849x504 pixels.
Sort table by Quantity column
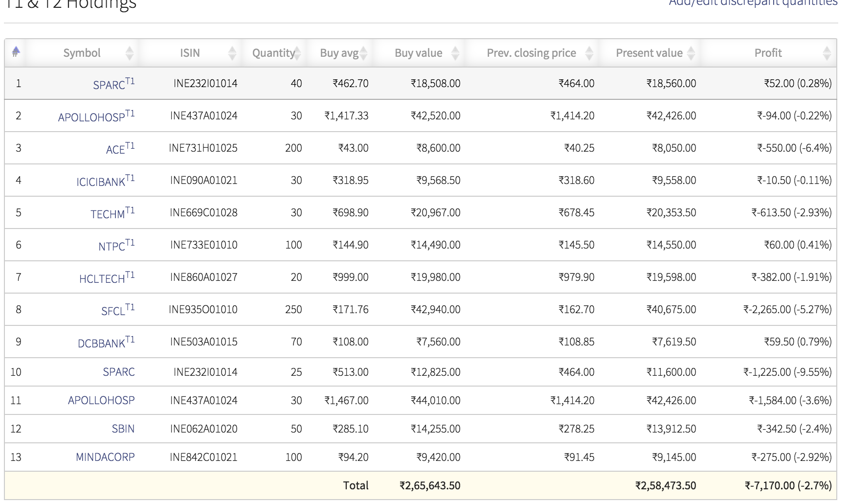pyautogui.click(x=274, y=53)
